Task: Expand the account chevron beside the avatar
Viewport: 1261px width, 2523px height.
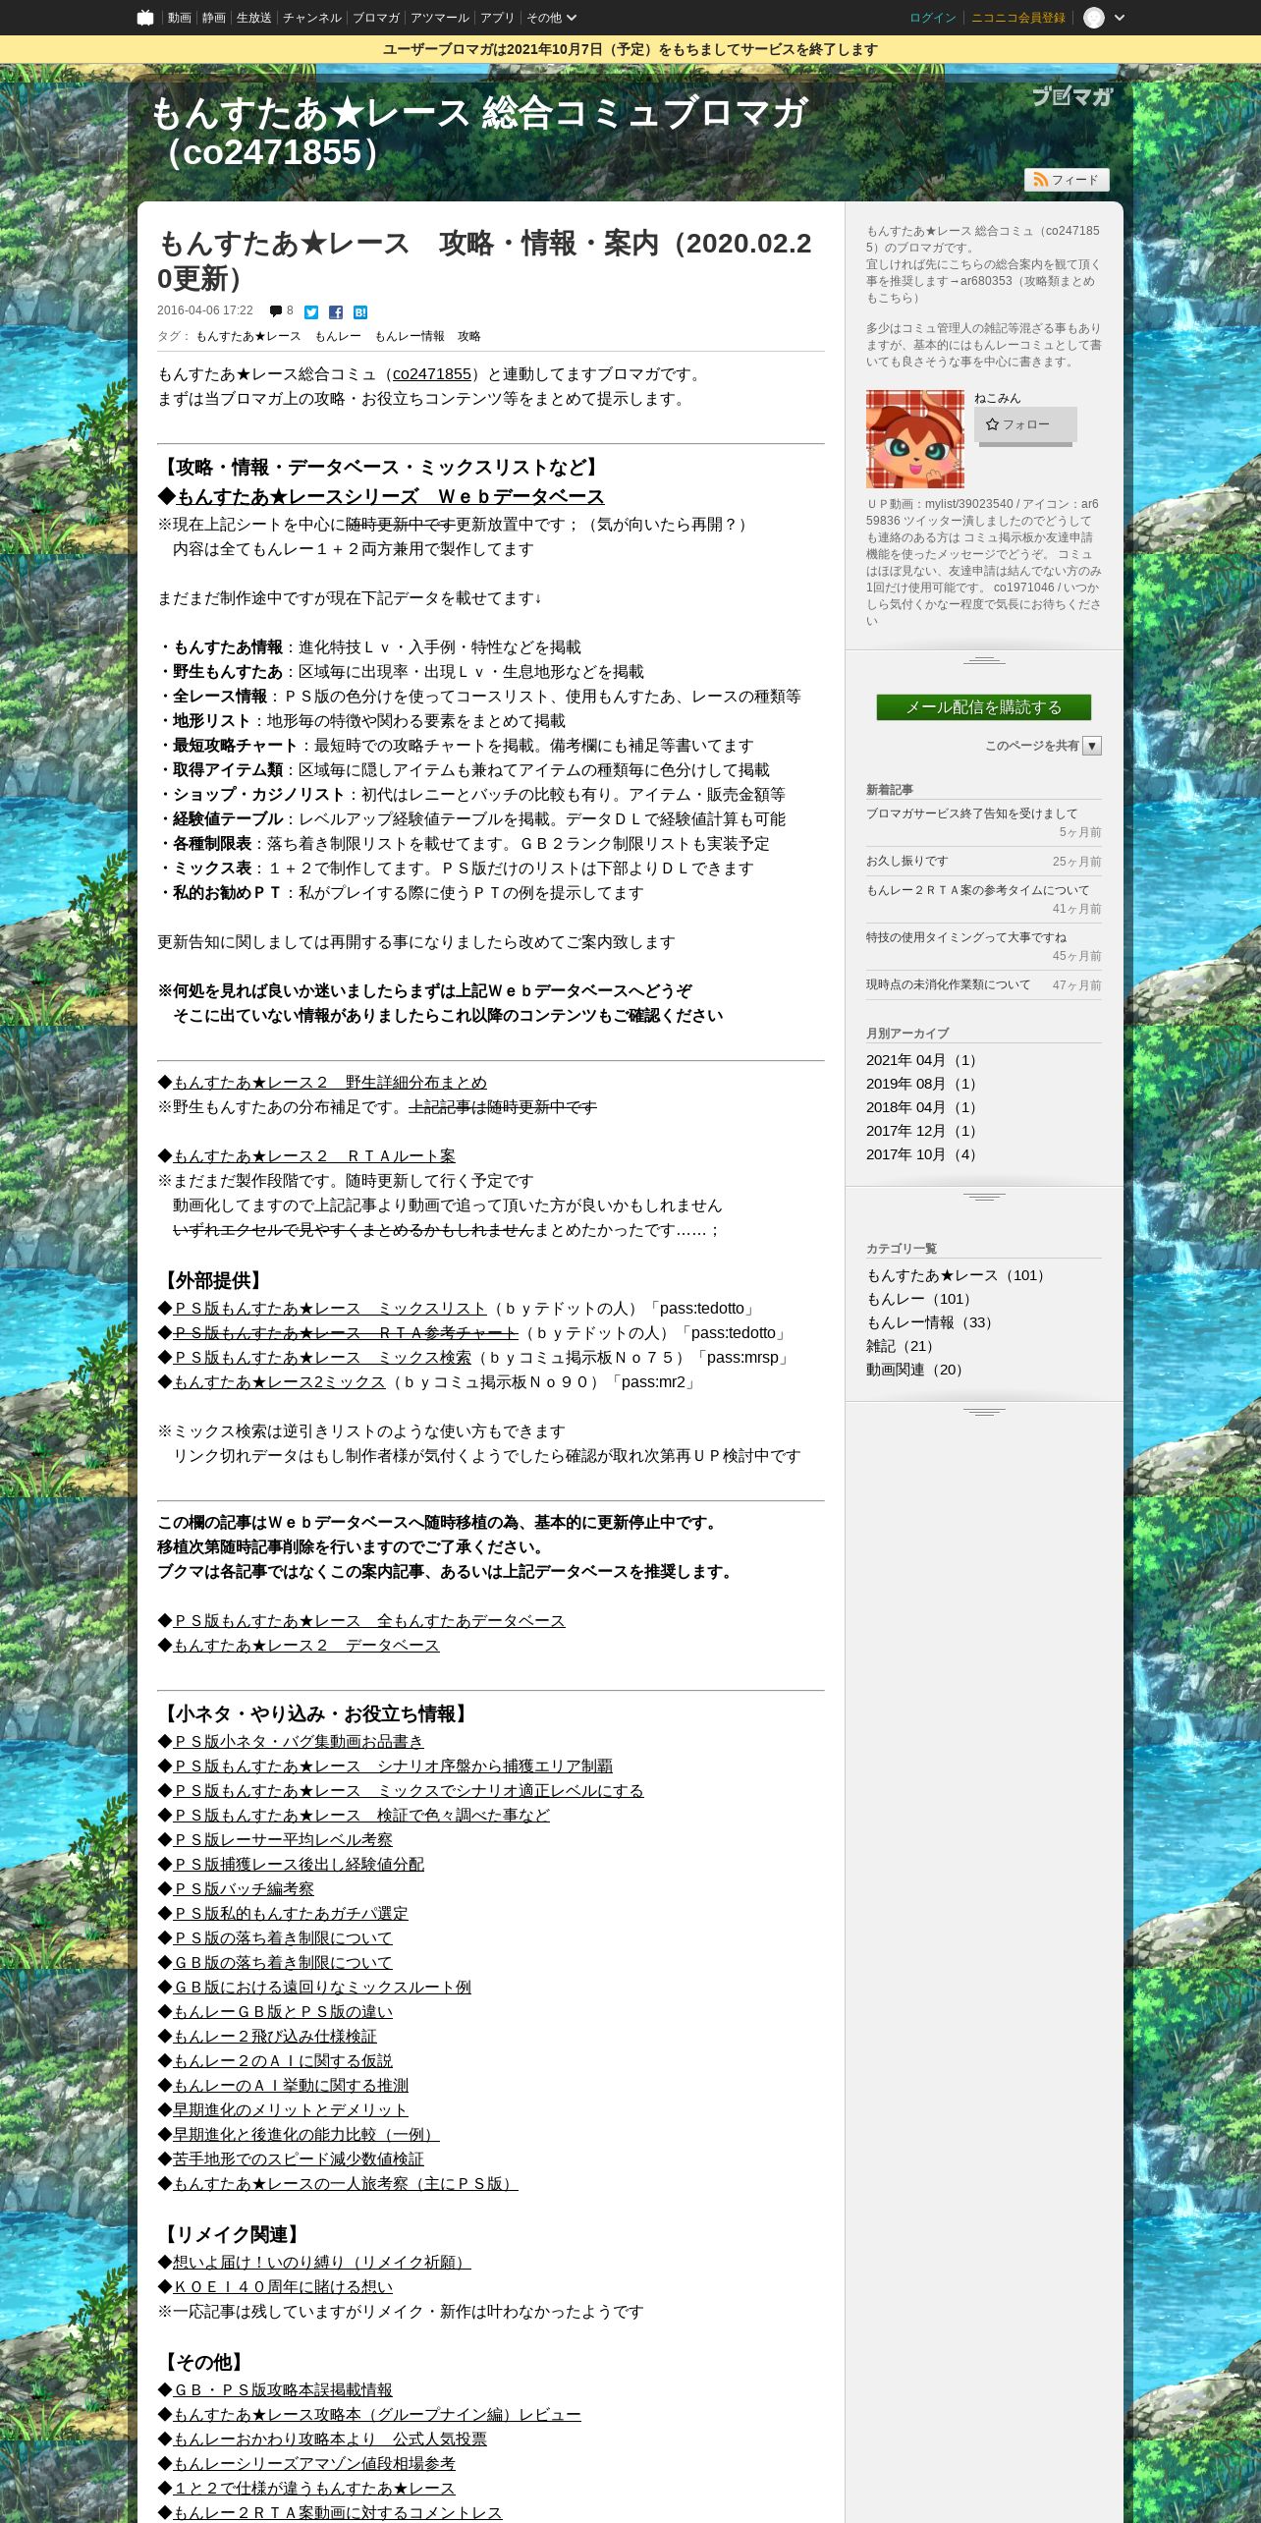Action: pos(1120,18)
